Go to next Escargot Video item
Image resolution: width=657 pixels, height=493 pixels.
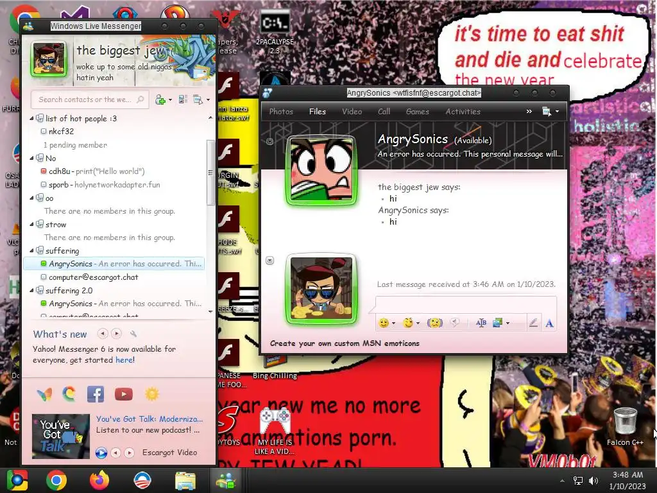pos(130,453)
